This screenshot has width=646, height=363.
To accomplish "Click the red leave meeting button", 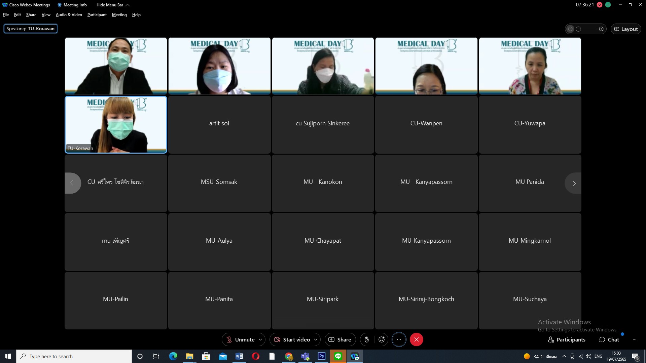I will coord(416,339).
